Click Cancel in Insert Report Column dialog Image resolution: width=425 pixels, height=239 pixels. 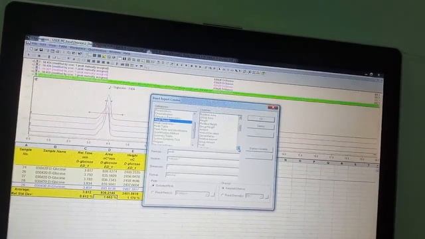click(261, 126)
